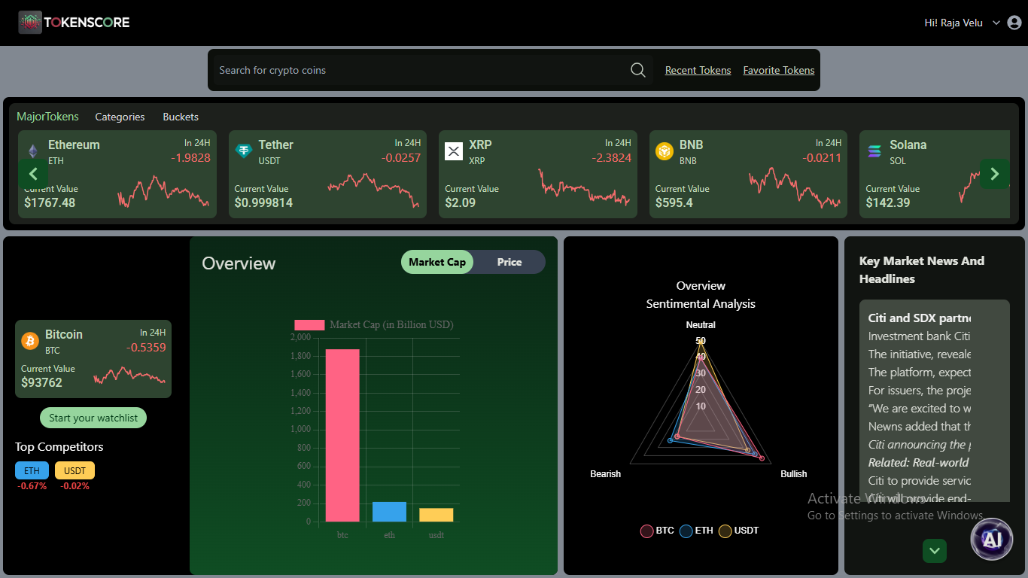Open the Tether token card sparkline
The width and height of the screenshot is (1028, 578).
point(373,190)
